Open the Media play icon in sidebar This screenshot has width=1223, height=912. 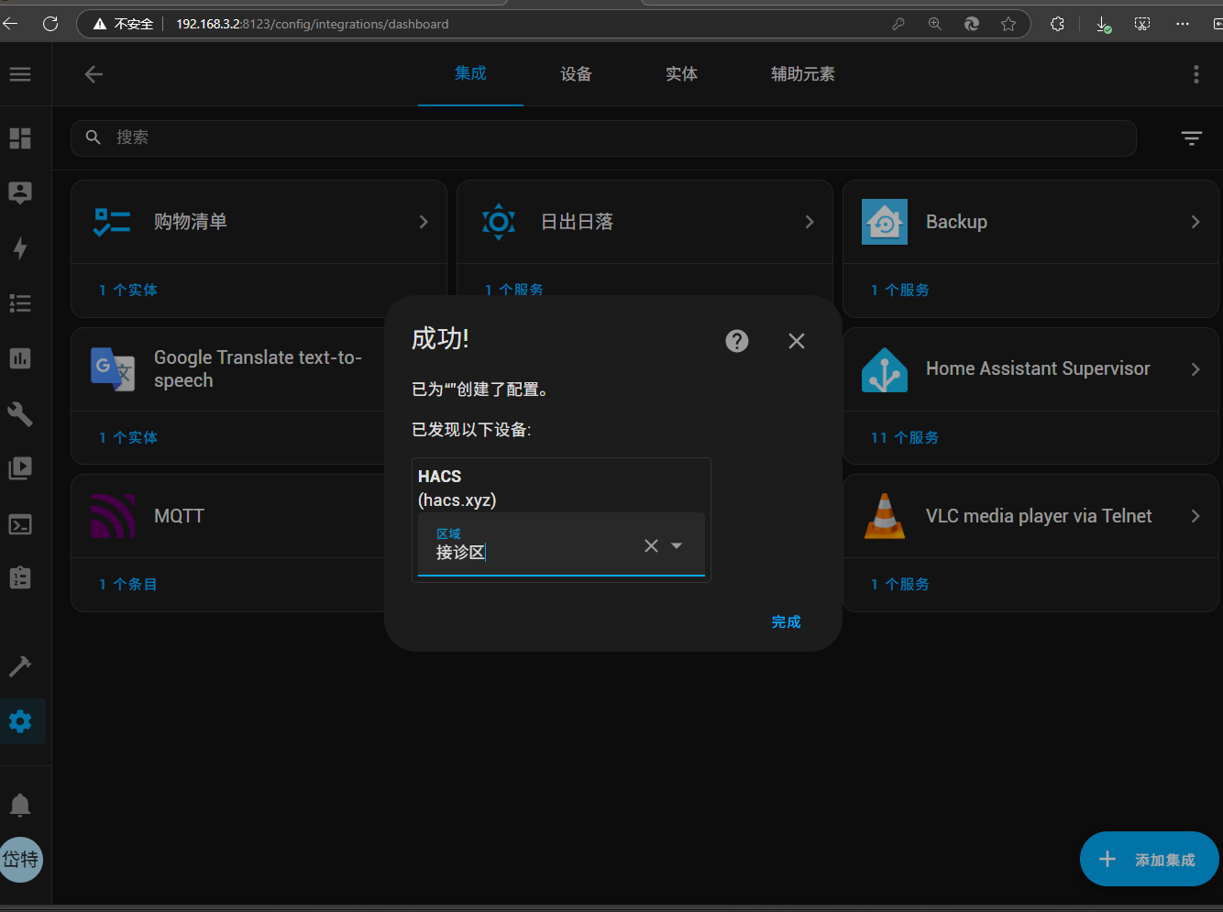[20, 468]
